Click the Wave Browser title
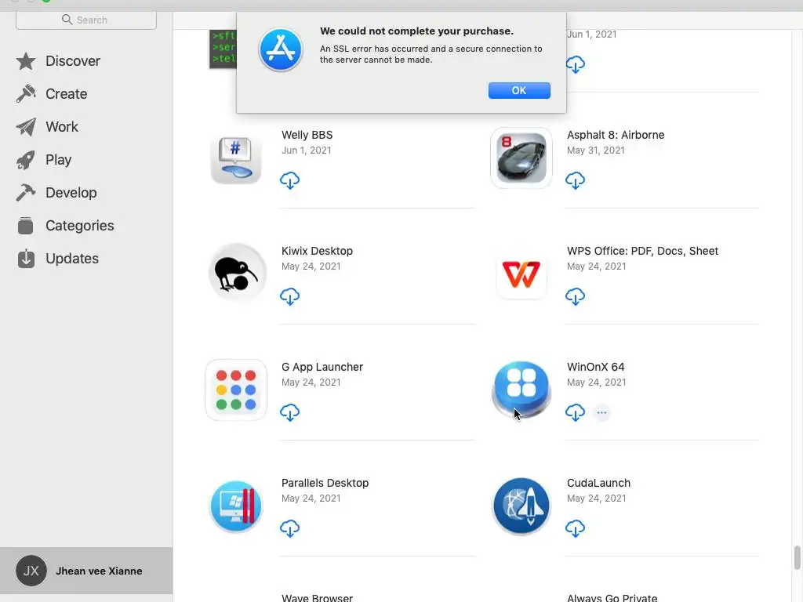Screen dimensions: 803x602 [317, 597]
